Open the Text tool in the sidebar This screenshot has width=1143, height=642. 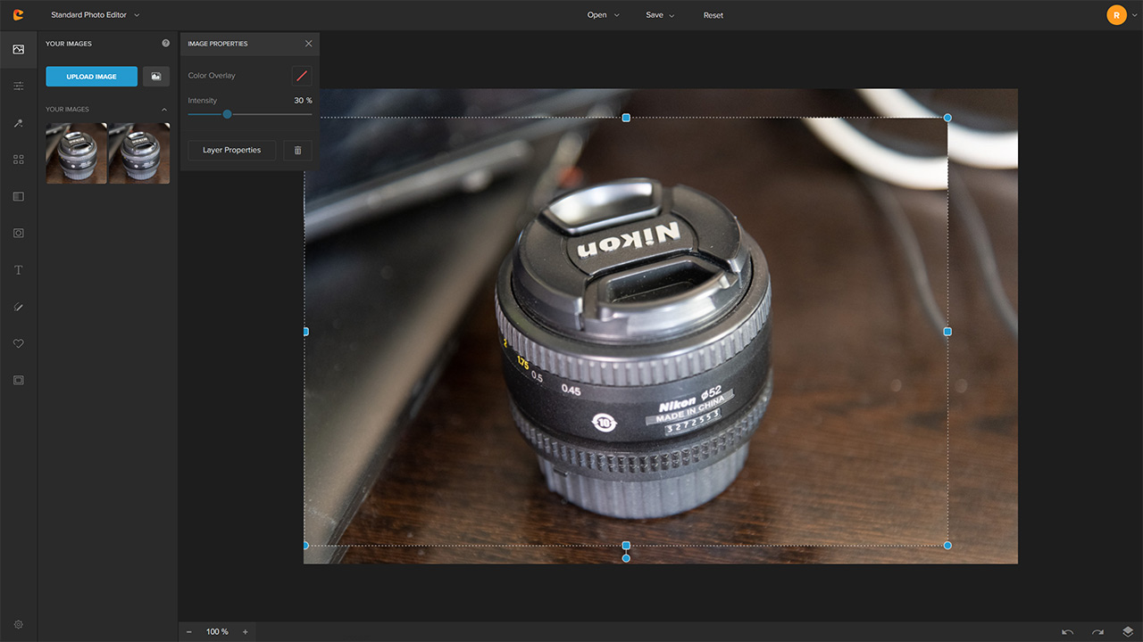18,270
